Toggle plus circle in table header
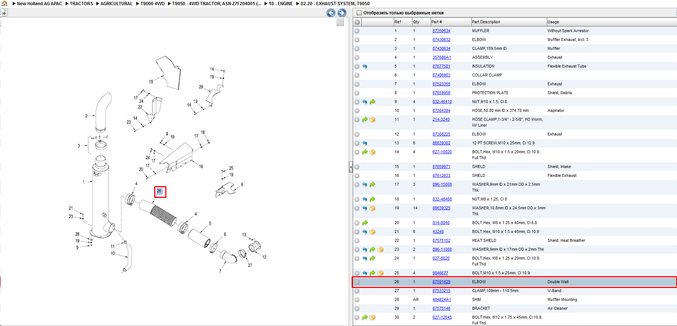The width and height of the screenshot is (677, 326). click(x=357, y=22)
